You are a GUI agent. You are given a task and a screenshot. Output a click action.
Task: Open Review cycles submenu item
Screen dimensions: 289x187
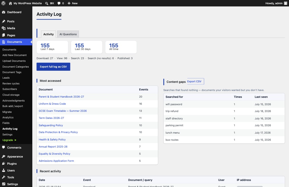[11, 83]
